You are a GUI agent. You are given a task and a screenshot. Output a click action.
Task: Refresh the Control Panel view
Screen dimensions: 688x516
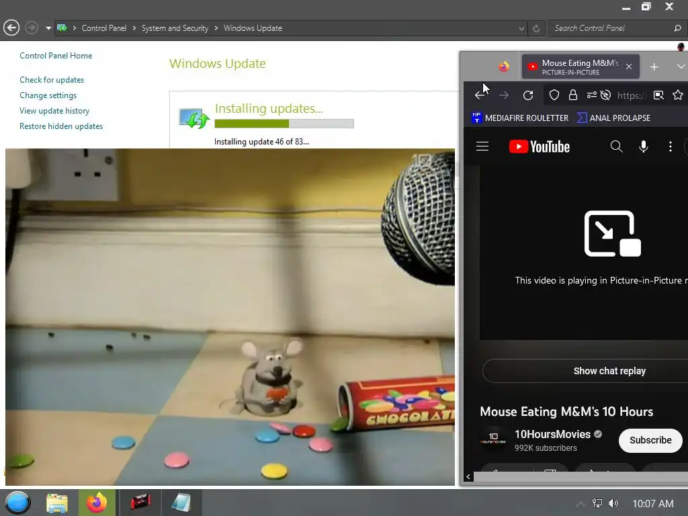[536, 28]
